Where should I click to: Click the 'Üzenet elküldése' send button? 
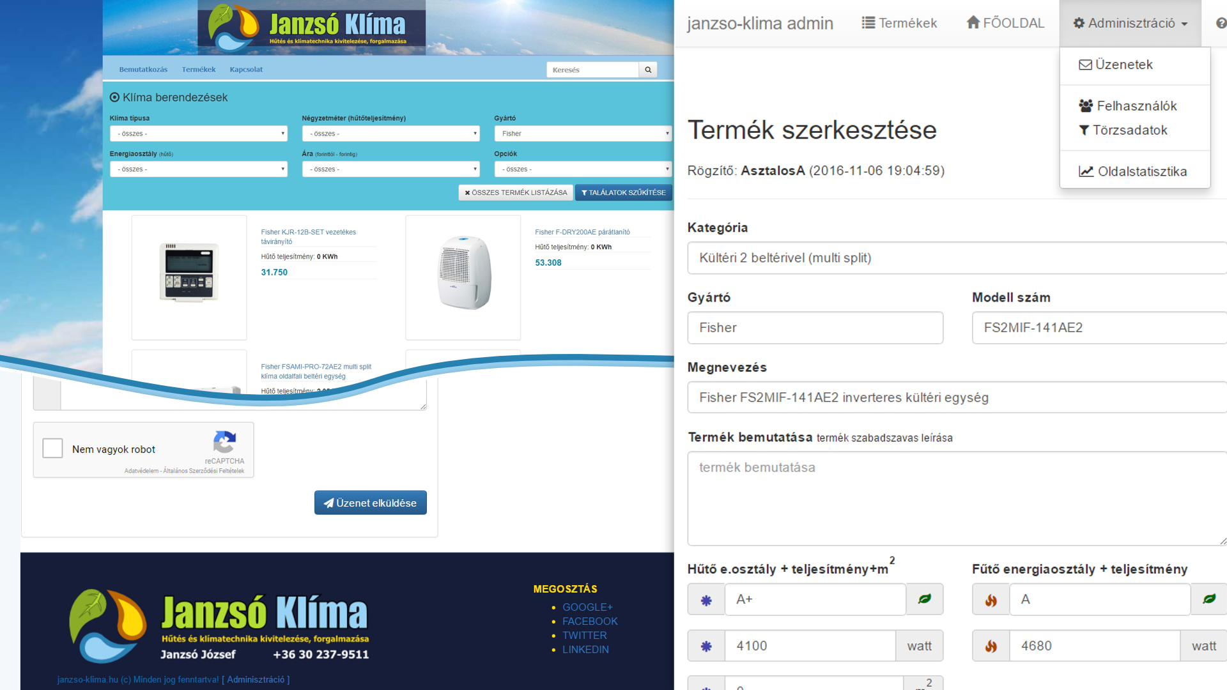pos(371,503)
